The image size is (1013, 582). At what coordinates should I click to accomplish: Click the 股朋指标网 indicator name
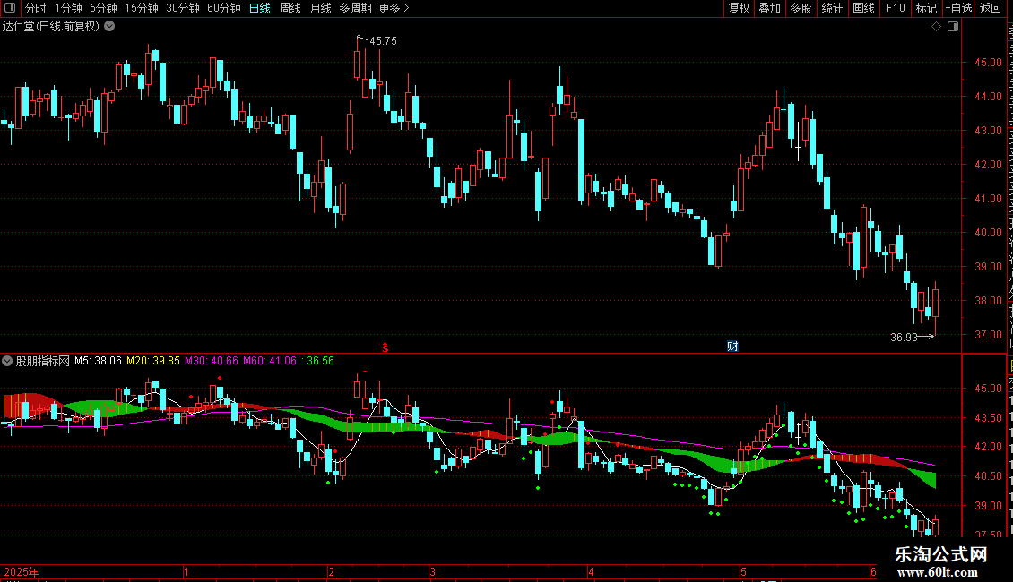43,361
